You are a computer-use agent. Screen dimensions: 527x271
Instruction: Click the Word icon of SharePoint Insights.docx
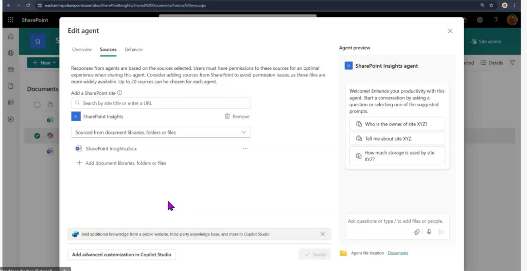coord(79,148)
